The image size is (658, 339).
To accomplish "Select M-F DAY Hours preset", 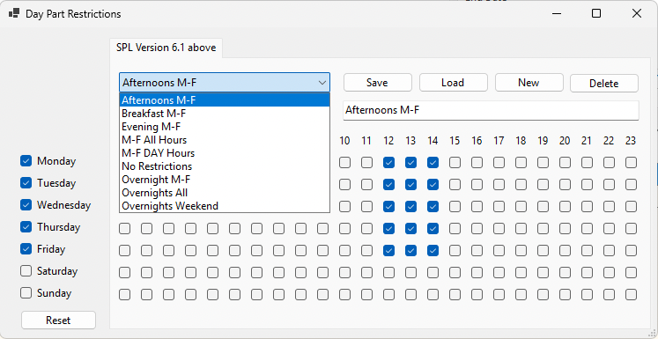I will coord(225,153).
